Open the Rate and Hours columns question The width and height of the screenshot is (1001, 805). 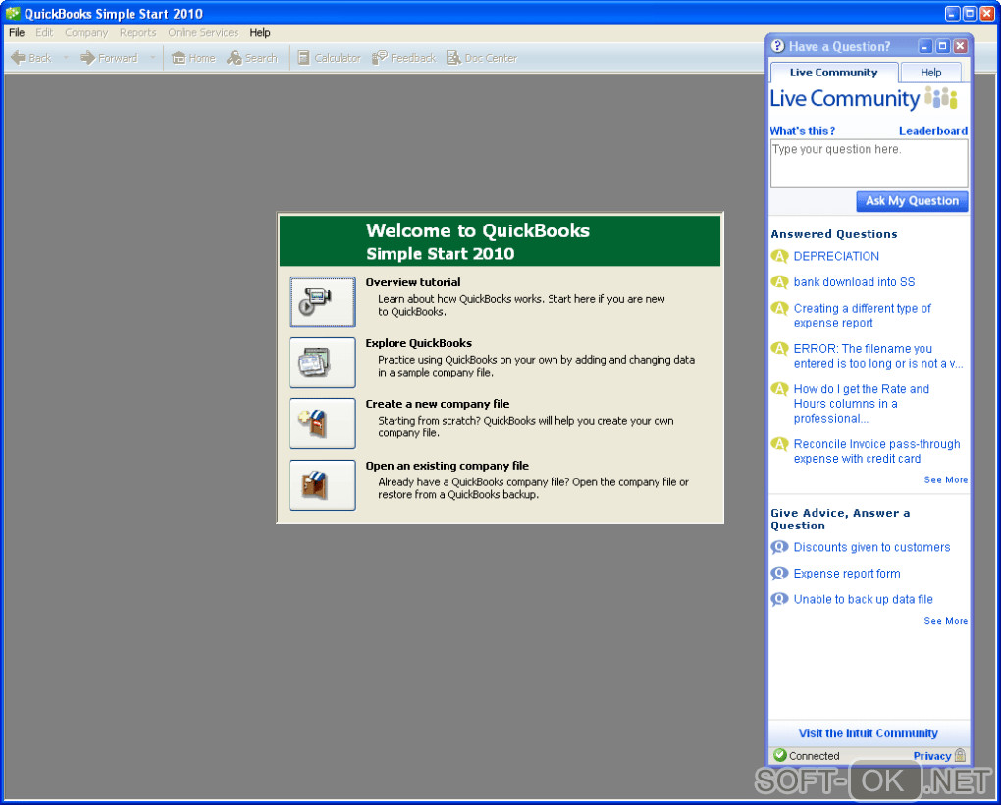(862, 404)
